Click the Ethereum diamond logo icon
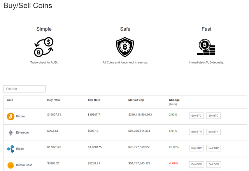The width and height of the screenshot is (249, 171). [11, 133]
